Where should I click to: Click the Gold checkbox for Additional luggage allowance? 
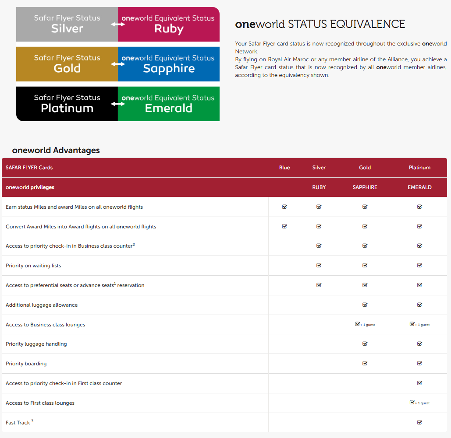click(x=365, y=305)
